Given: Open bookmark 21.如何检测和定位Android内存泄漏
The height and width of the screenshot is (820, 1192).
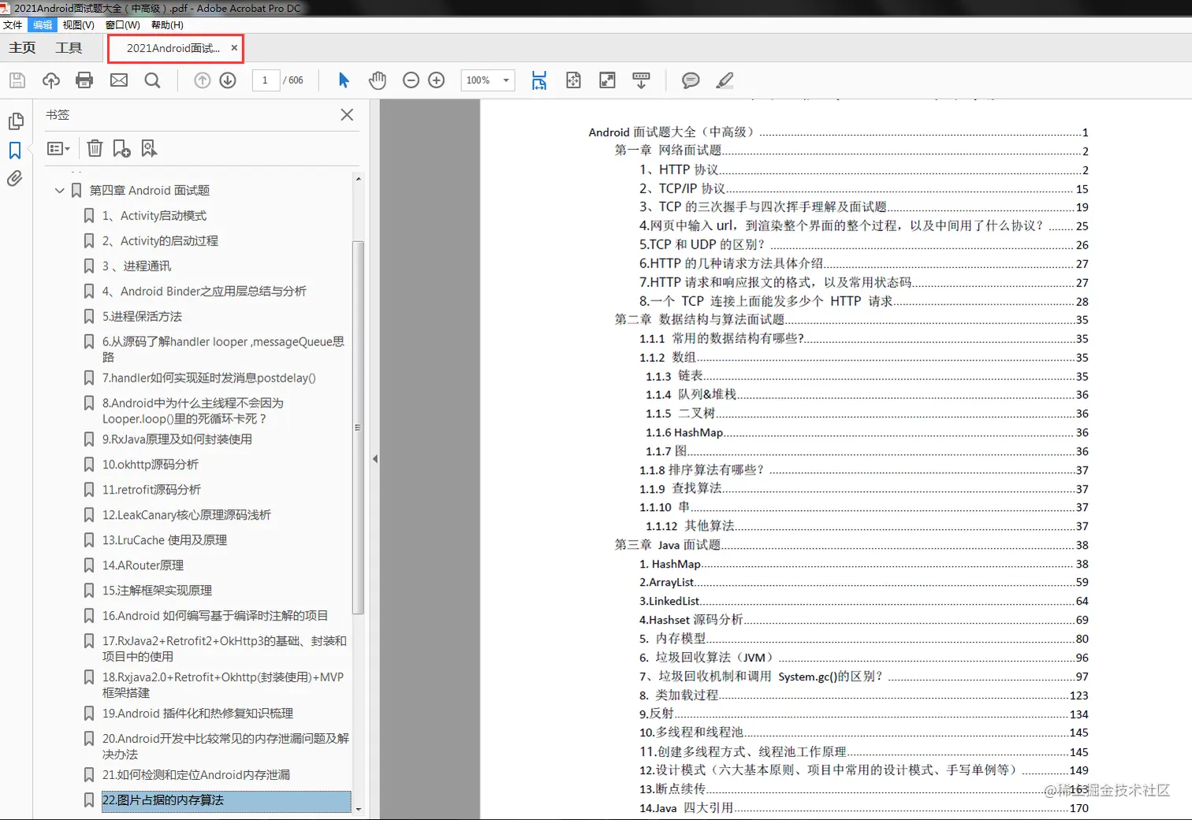Looking at the screenshot, I should point(196,776).
